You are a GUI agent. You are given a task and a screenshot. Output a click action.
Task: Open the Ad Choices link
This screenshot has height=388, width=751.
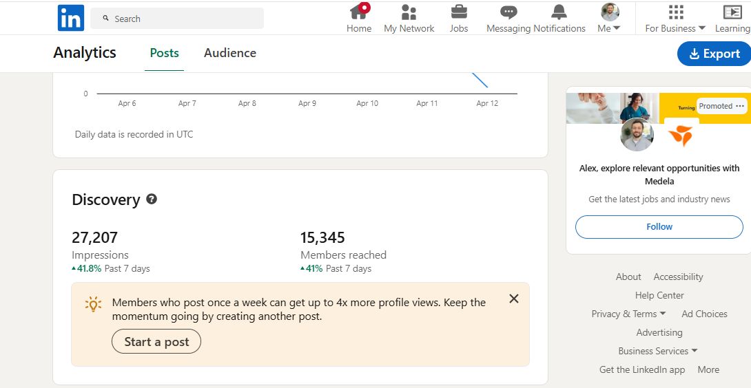click(x=704, y=314)
